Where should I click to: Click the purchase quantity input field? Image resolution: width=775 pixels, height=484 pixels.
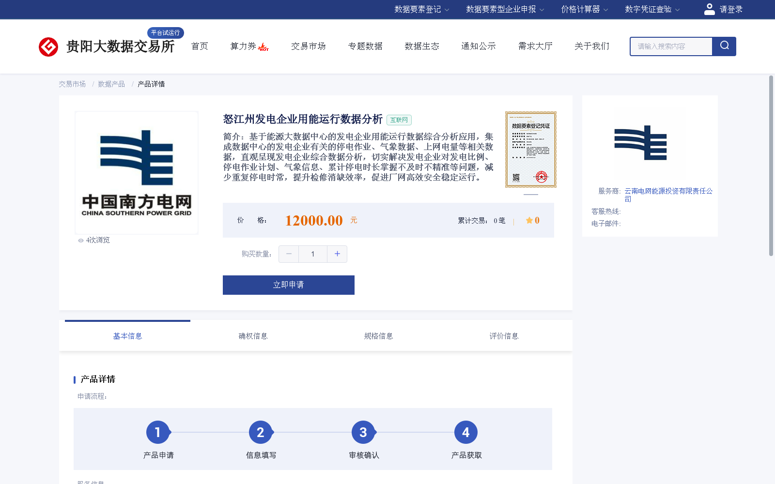[313, 254]
